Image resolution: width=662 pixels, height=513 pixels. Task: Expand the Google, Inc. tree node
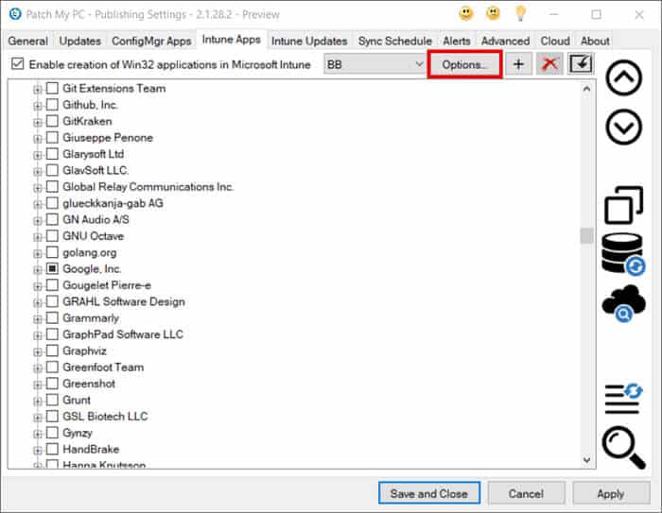click(x=38, y=270)
